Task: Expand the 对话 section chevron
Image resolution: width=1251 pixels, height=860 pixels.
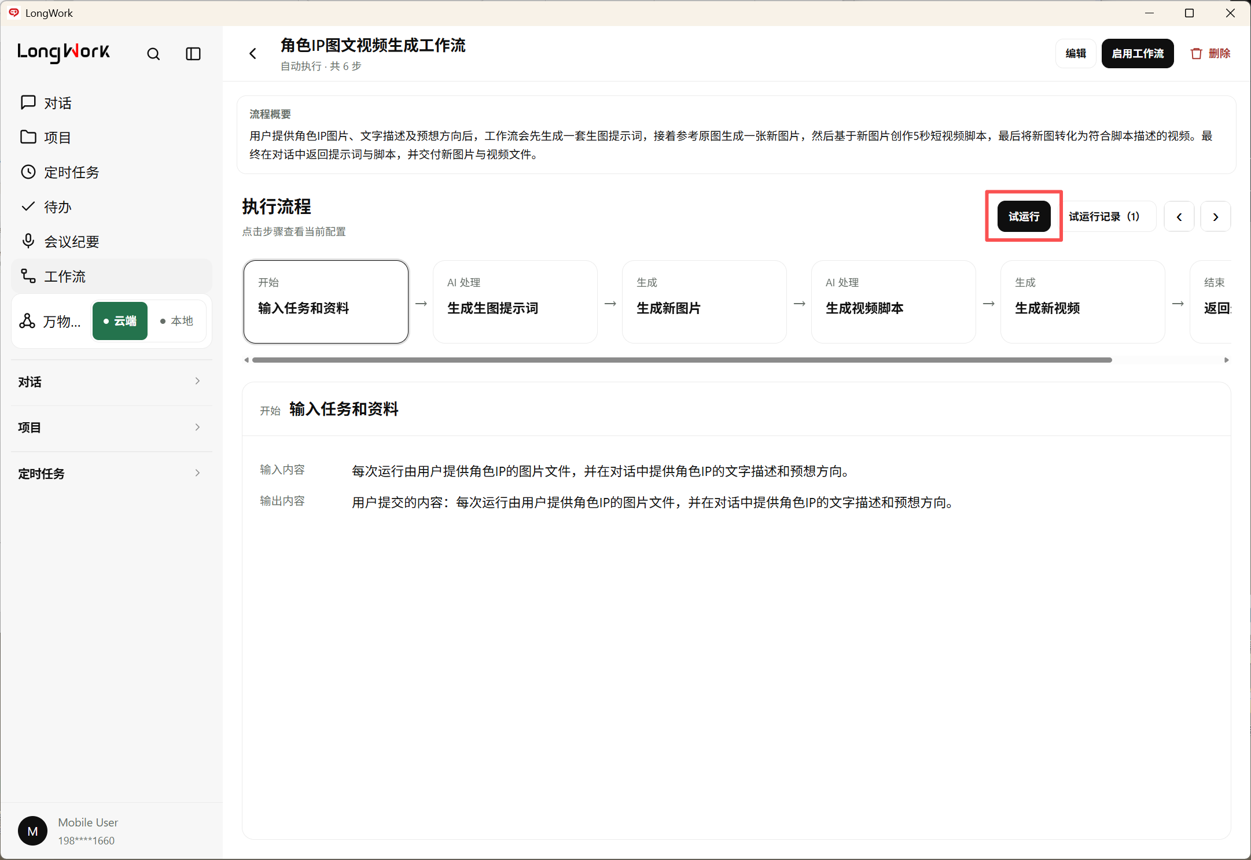Action: tap(197, 381)
